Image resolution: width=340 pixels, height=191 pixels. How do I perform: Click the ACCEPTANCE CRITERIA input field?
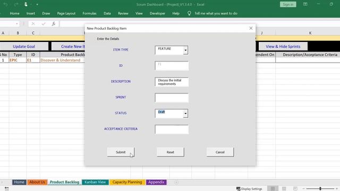pos(172,129)
